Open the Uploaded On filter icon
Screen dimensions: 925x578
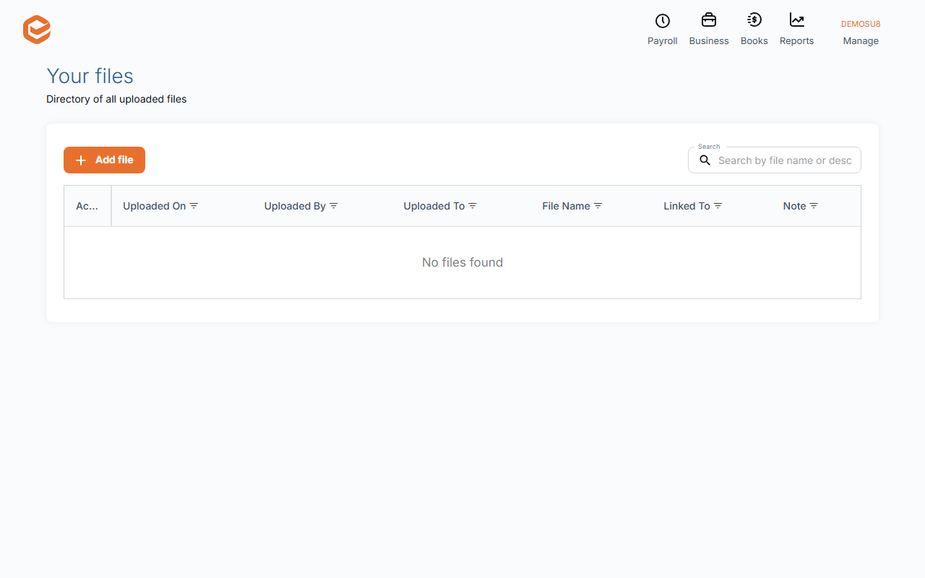click(194, 206)
